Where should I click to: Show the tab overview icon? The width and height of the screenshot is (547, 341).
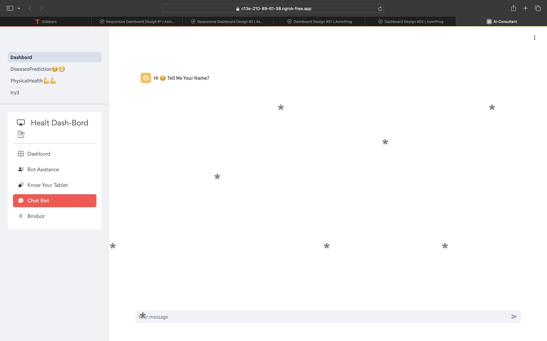pos(538,8)
